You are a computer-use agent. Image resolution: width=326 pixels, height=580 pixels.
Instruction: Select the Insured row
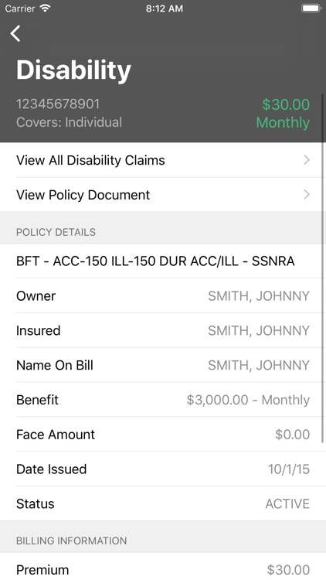[163, 330]
